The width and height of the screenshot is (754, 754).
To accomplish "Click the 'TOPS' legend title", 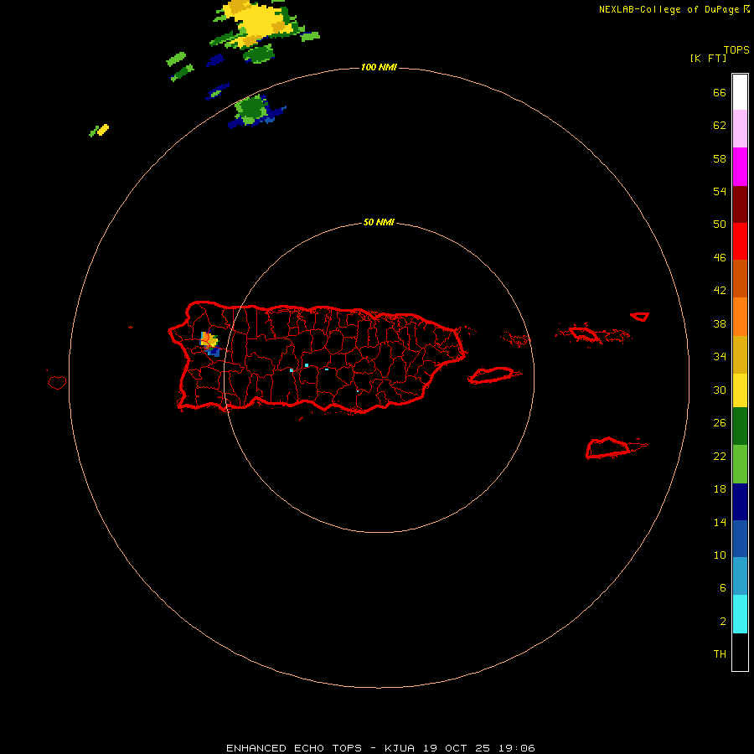I will tap(736, 49).
